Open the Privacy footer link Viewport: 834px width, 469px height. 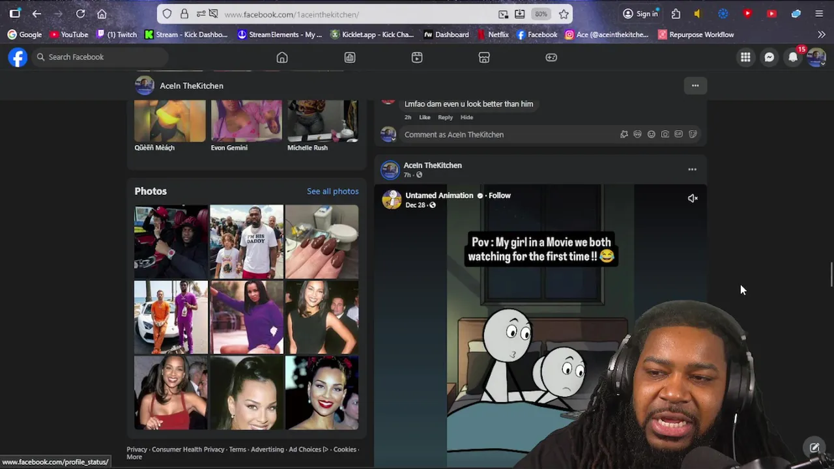(x=137, y=449)
